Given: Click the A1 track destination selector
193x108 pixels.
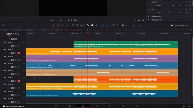Looking at the screenshot, I should pos(5,43).
